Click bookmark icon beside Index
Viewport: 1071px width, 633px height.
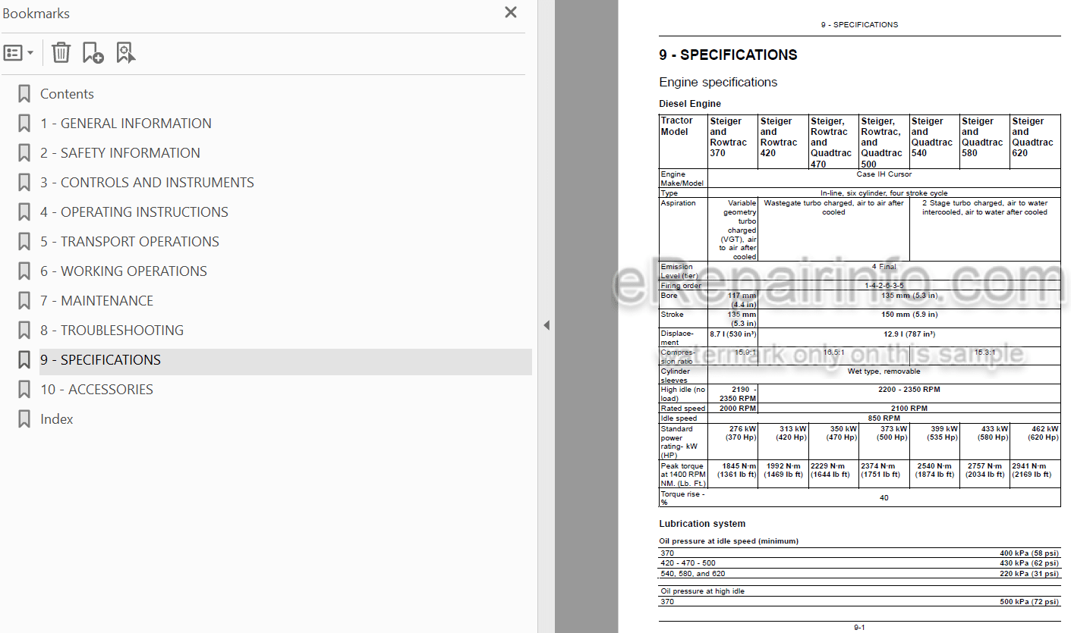coord(24,419)
